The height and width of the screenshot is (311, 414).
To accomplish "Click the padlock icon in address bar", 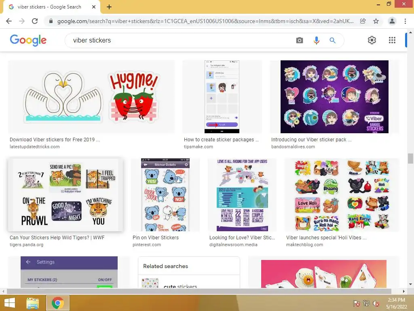I will 51,21.
